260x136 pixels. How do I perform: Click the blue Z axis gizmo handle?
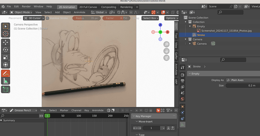(160, 25)
